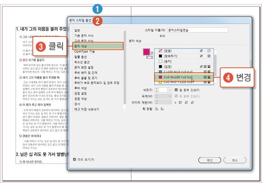Screen dimensions: 262x183
Task: Click the up arrow of swatch list scrollbar
Action: click(x=215, y=50)
